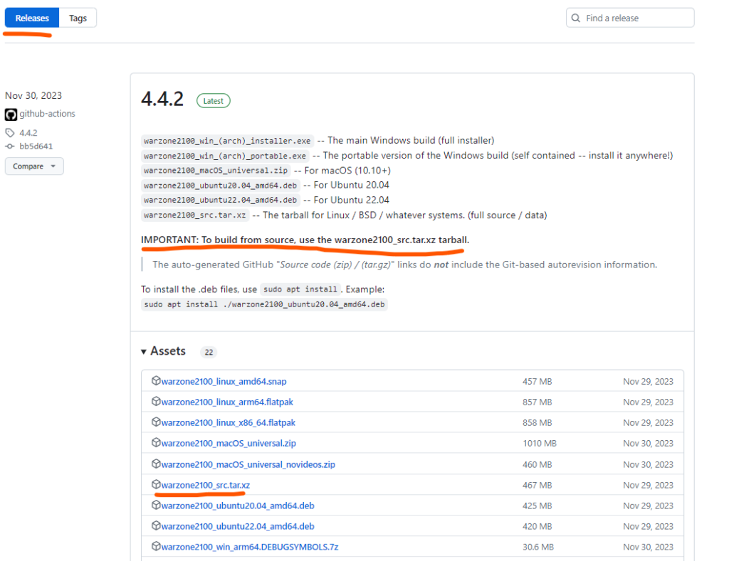Focus the Find a release search field
The width and height of the screenshot is (729, 561).
click(x=630, y=18)
